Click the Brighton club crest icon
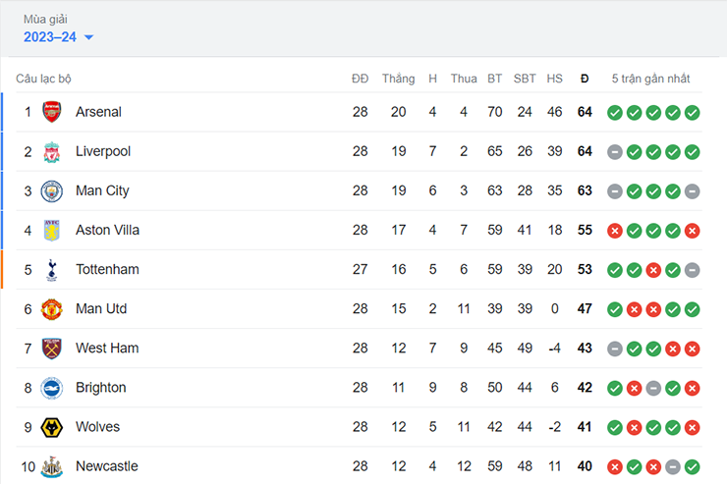The width and height of the screenshot is (727, 484). pyautogui.click(x=52, y=387)
